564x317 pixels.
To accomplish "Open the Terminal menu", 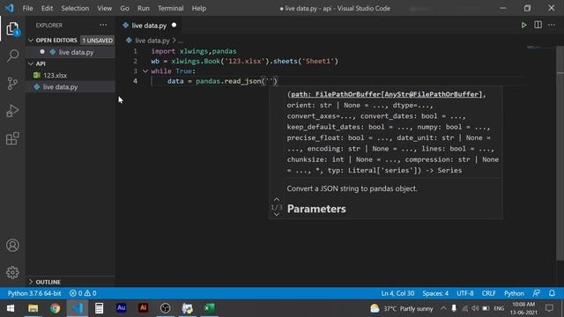I will pos(170,8).
